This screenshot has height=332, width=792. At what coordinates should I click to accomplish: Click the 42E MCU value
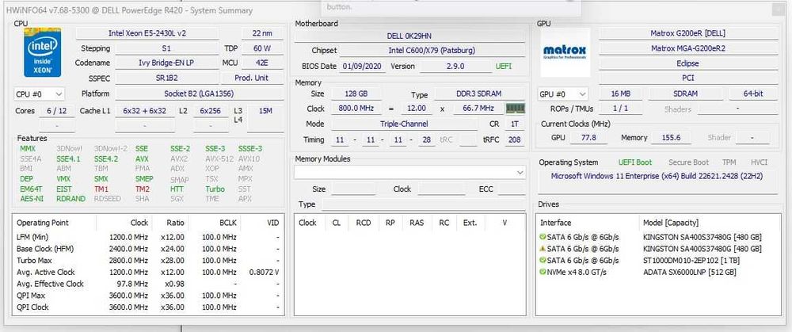pyautogui.click(x=261, y=63)
